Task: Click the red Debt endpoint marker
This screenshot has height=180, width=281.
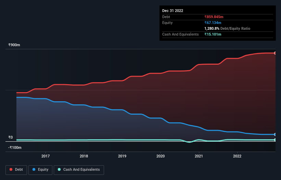Action: (x=275, y=53)
